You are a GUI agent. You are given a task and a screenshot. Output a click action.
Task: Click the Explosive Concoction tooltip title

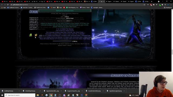pyautogui.click(x=65, y=11)
